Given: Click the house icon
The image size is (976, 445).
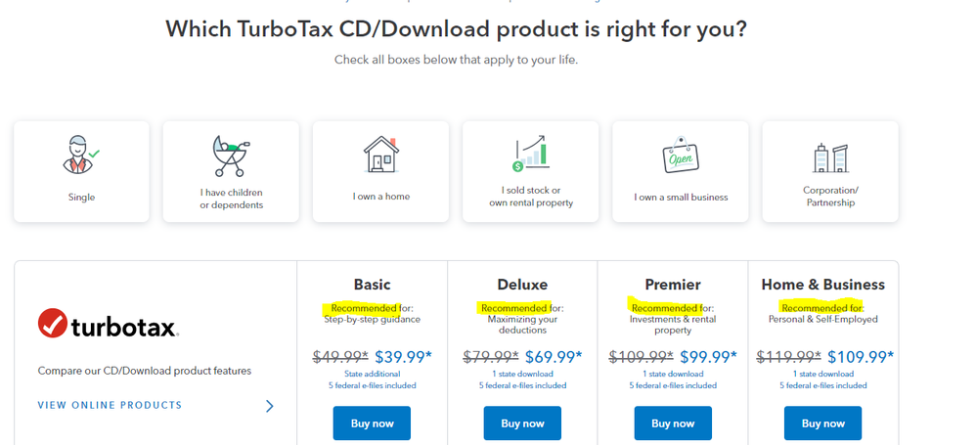Looking at the screenshot, I should 381,155.
